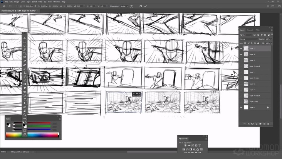
Task: Open the Layers panel options menu
Action: [272, 30]
